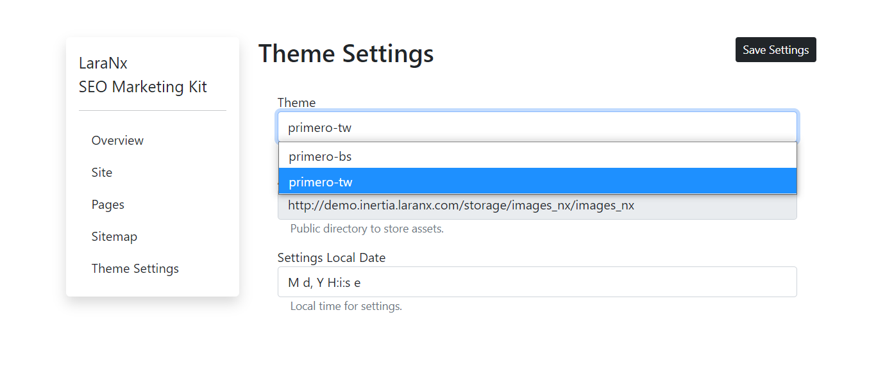Viewport: 885px width, 383px height.
Task: Click the Save Settings button
Action: pyautogui.click(x=775, y=49)
